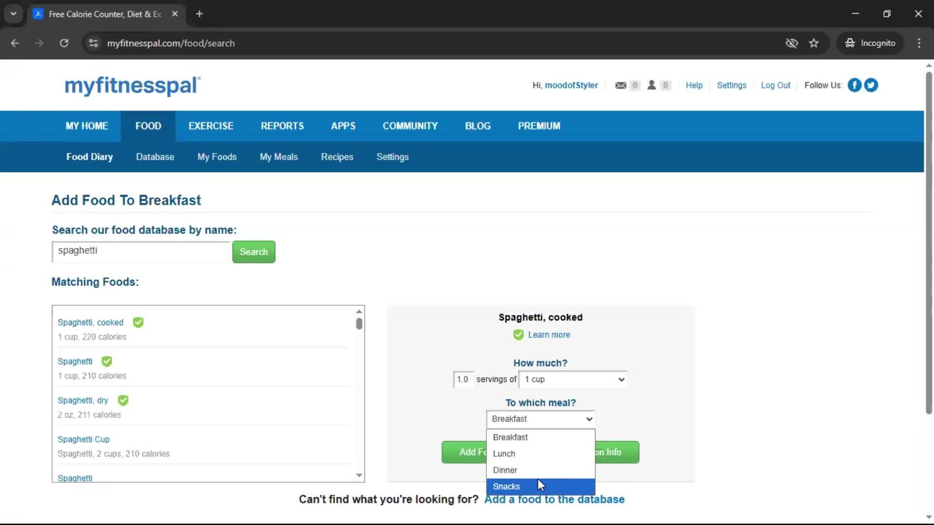Open My Meals in the sub-navigation
The width and height of the screenshot is (934, 525).
click(x=279, y=157)
